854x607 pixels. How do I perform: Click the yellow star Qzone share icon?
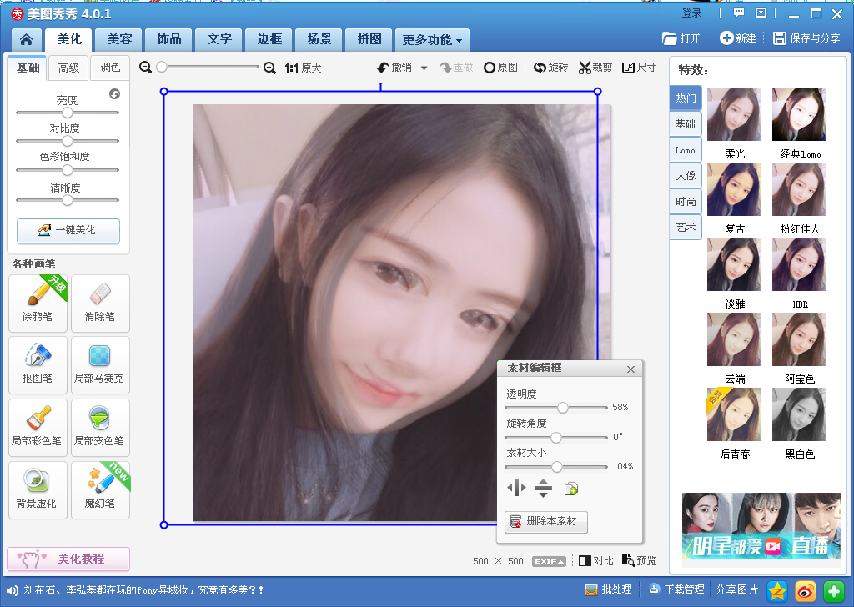click(x=777, y=591)
